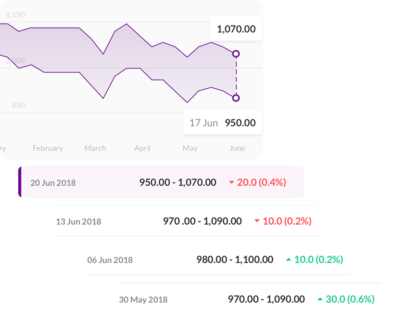The image size is (393, 314).
Task: Click the February label on the chart axis
Action: coord(48,148)
